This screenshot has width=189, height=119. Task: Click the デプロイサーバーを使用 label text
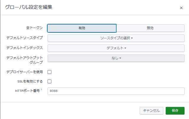(x=25, y=72)
